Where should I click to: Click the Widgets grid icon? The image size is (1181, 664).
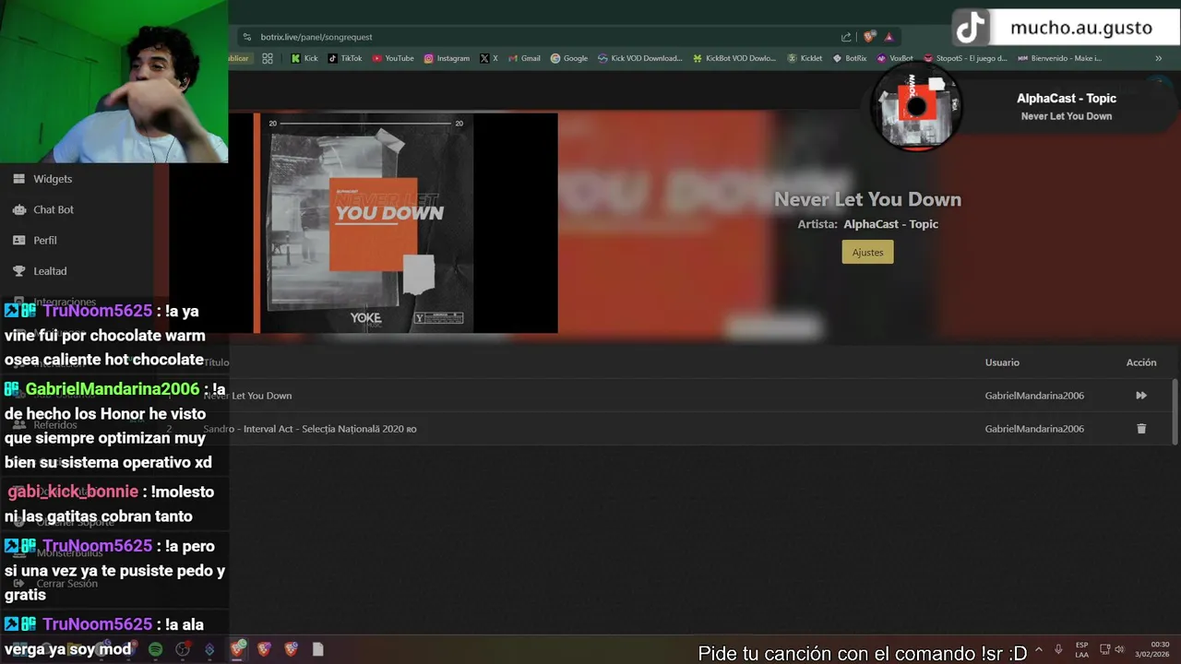[x=18, y=179]
